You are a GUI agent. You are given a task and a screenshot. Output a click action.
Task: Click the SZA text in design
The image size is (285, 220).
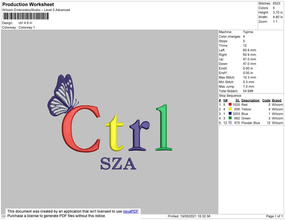click(118, 164)
